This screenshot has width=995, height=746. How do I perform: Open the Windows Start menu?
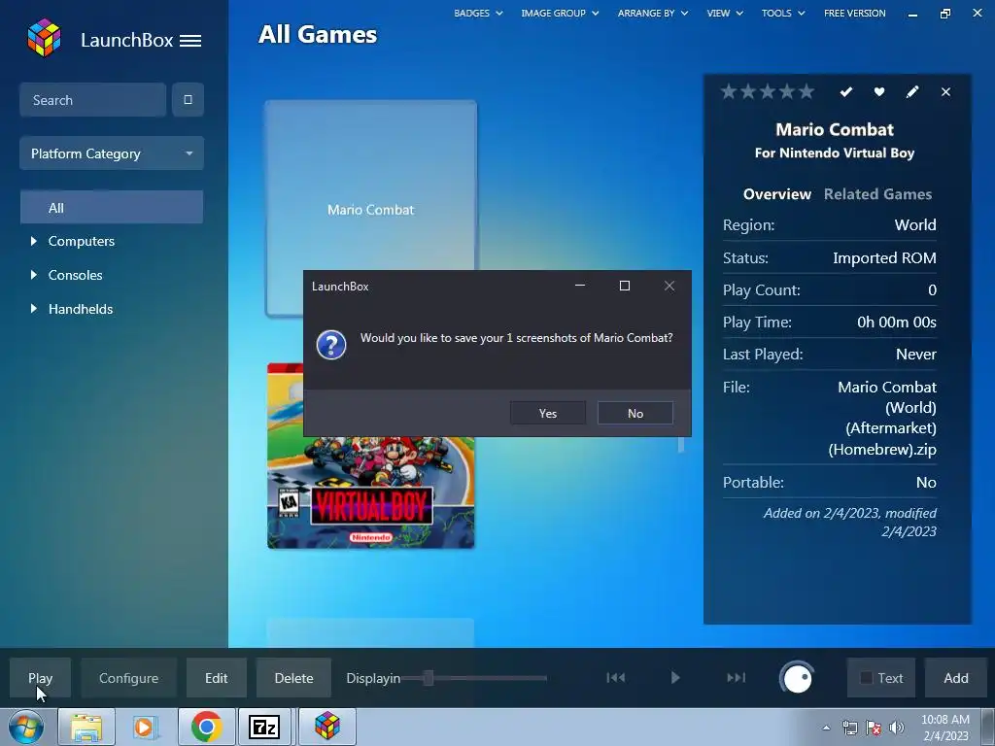pyautogui.click(x=26, y=727)
